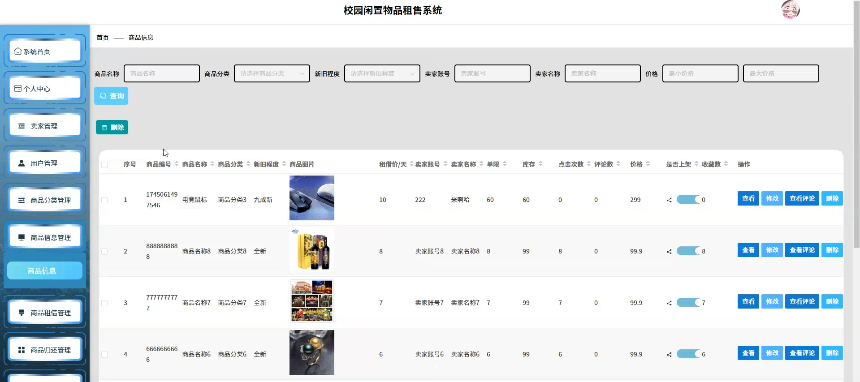Open the wine bottle product image thumbnail

[x=312, y=249]
